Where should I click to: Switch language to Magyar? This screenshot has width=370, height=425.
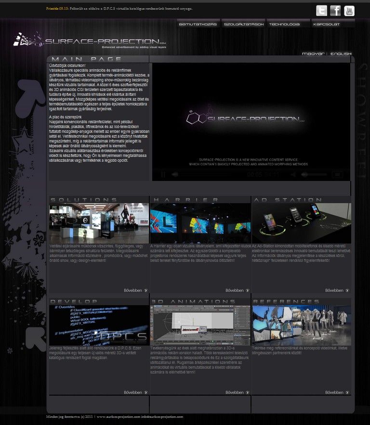(313, 54)
